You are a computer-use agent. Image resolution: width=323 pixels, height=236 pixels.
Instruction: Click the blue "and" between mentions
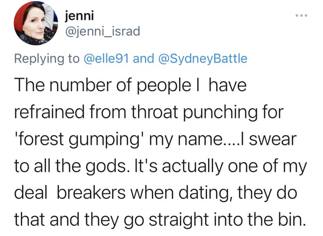[x=143, y=58]
